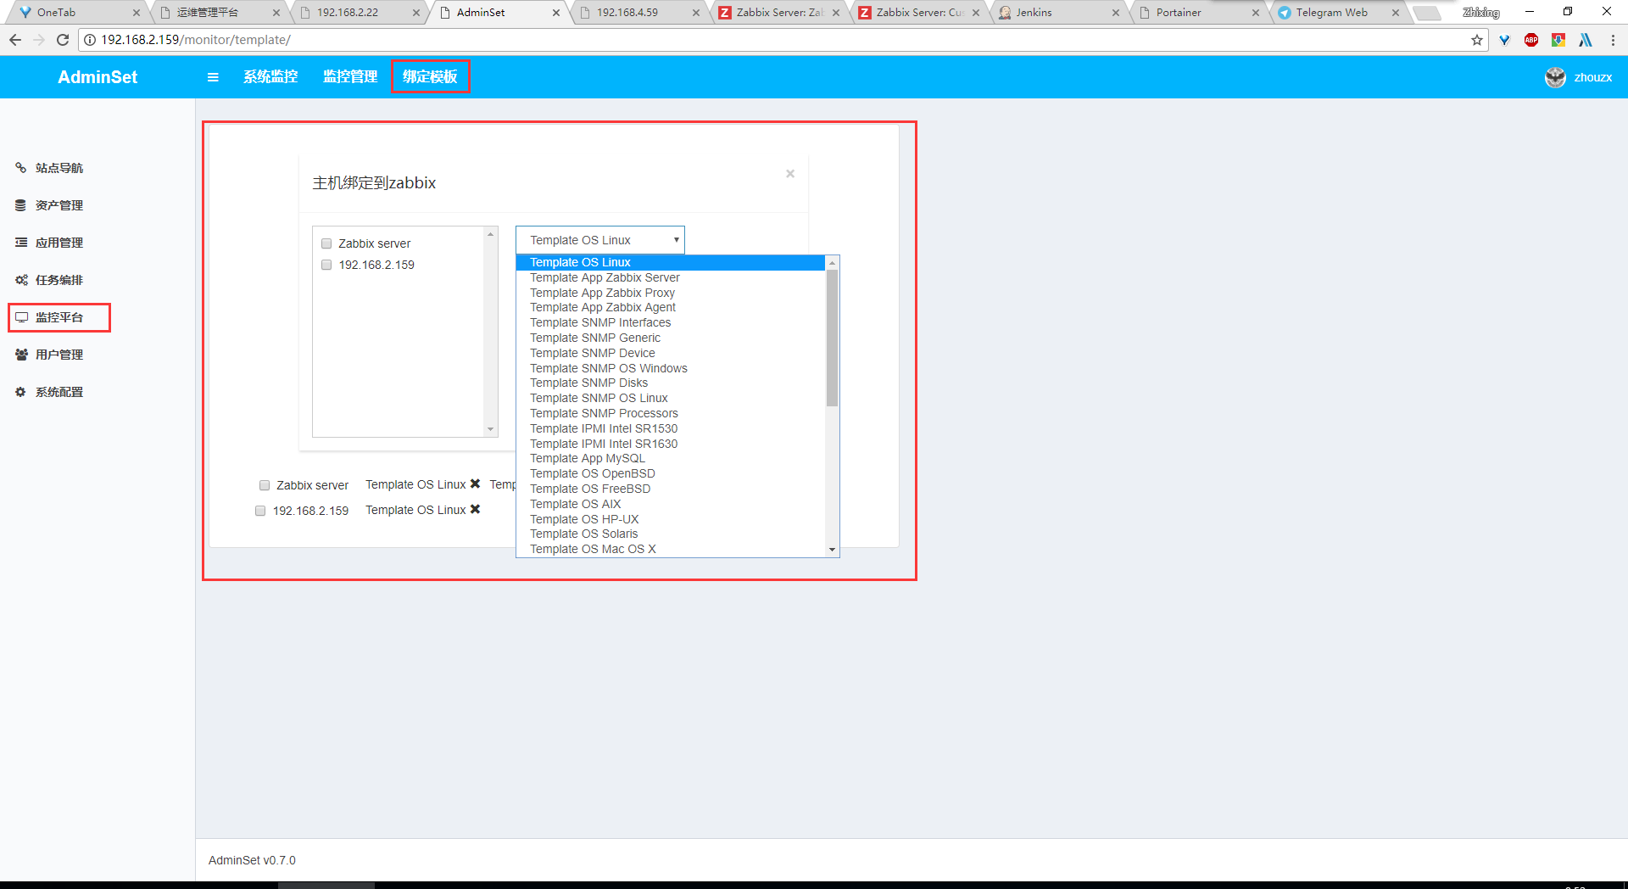
Task: Open 系统配置 in the sidebar
Action: click(x=59, y=392)
